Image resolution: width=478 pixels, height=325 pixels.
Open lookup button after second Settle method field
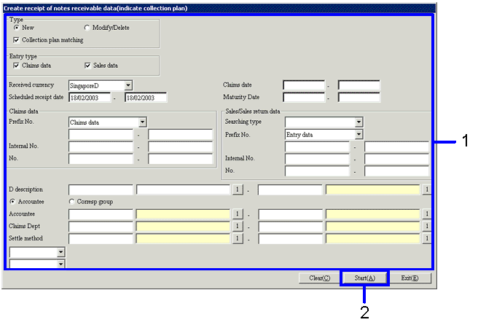[x=426, y=238]
